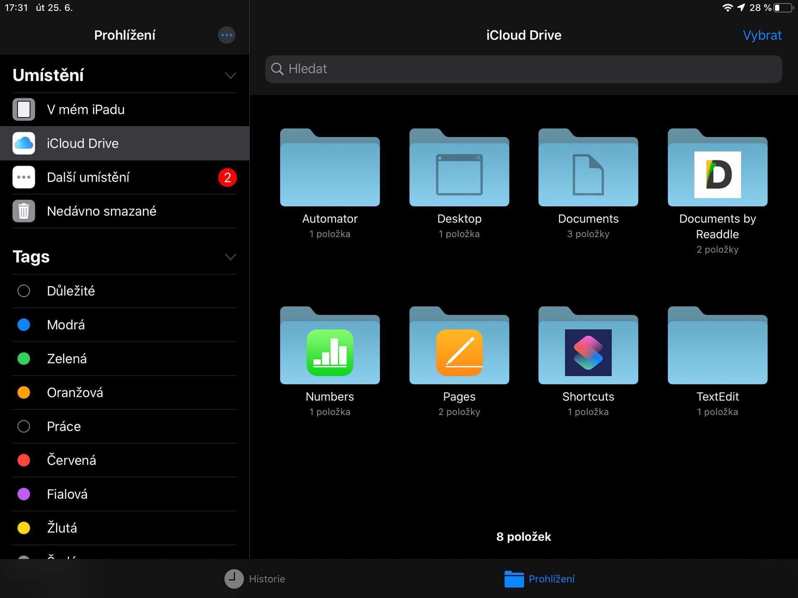
Task: Collapse the Umístění section
Action: [x=231, y=76]
